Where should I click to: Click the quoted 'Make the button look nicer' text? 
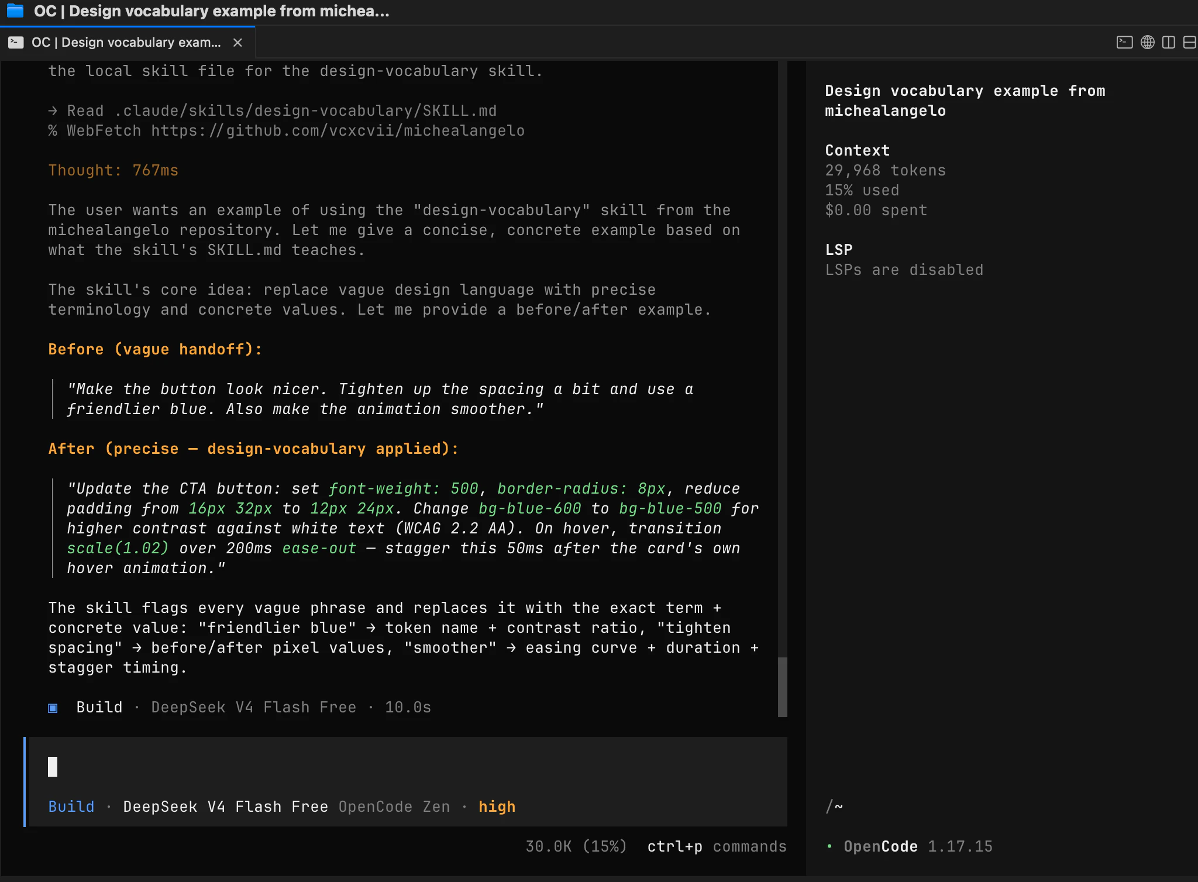380,399
